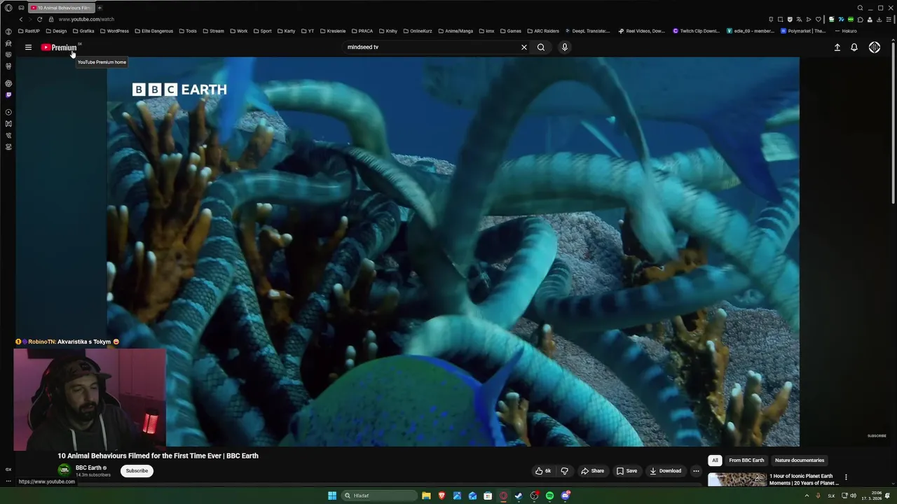Subscribe to BBC Earth channel
Viewport: 897px width, 504px height.
[137, 471]
